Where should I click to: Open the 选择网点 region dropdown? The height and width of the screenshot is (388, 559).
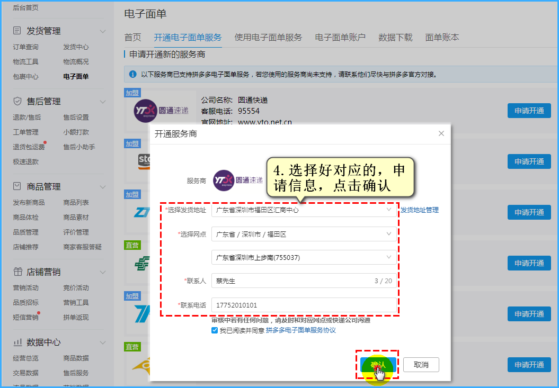click(304, 234)
